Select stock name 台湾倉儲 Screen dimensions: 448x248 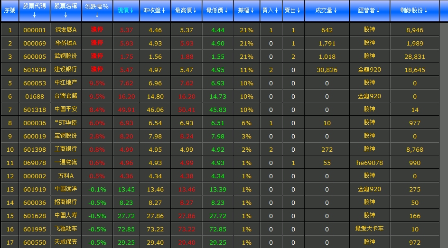(65, 96)
